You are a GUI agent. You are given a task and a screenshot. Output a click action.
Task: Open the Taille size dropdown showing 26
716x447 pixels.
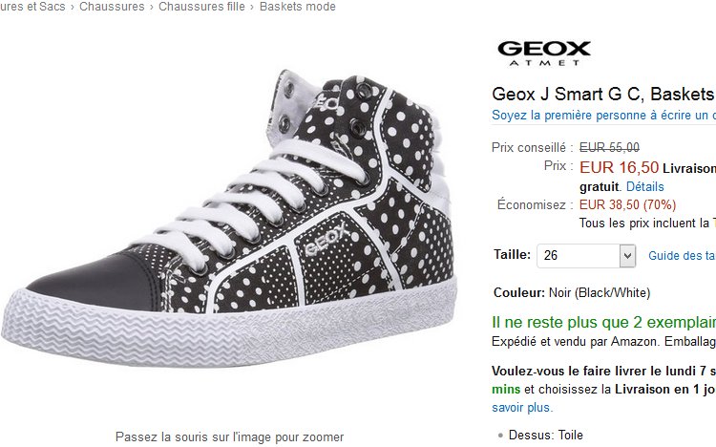click(x=586, y=256)
